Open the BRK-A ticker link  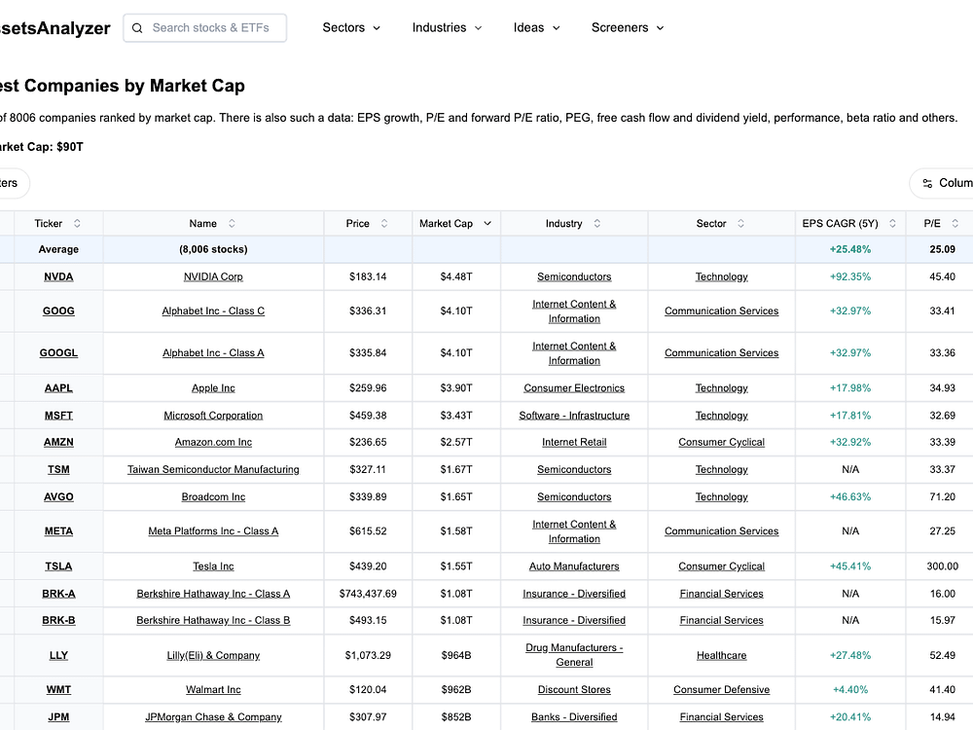click(58, 594)
